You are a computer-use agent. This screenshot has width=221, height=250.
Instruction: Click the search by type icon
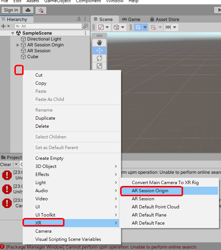pyautogui.click(x=85, y=26)
